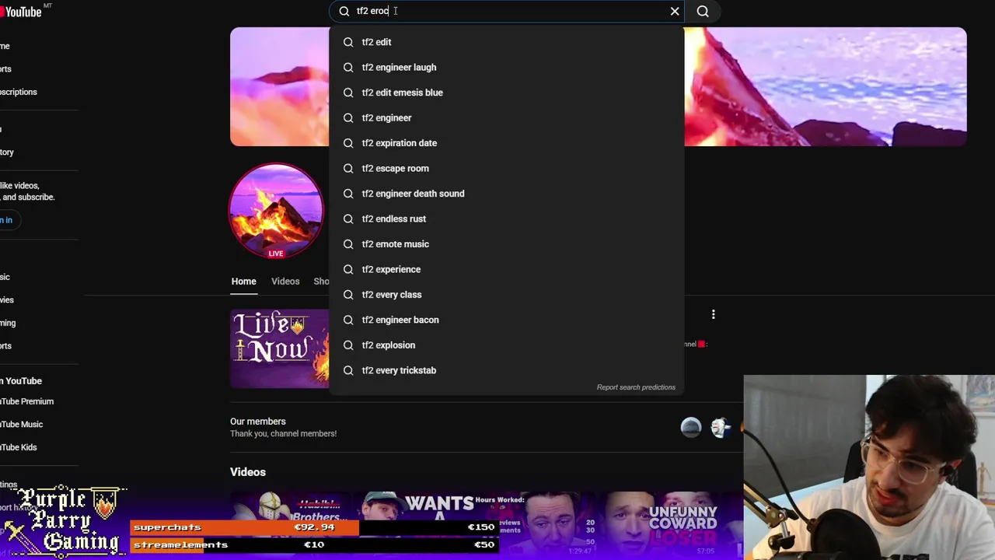Viewport: 995px width, 560px height.
Task: Select suggestion 'tf2 edit emesis blue'
Action: pyautogui.click(x=507, y=93)
